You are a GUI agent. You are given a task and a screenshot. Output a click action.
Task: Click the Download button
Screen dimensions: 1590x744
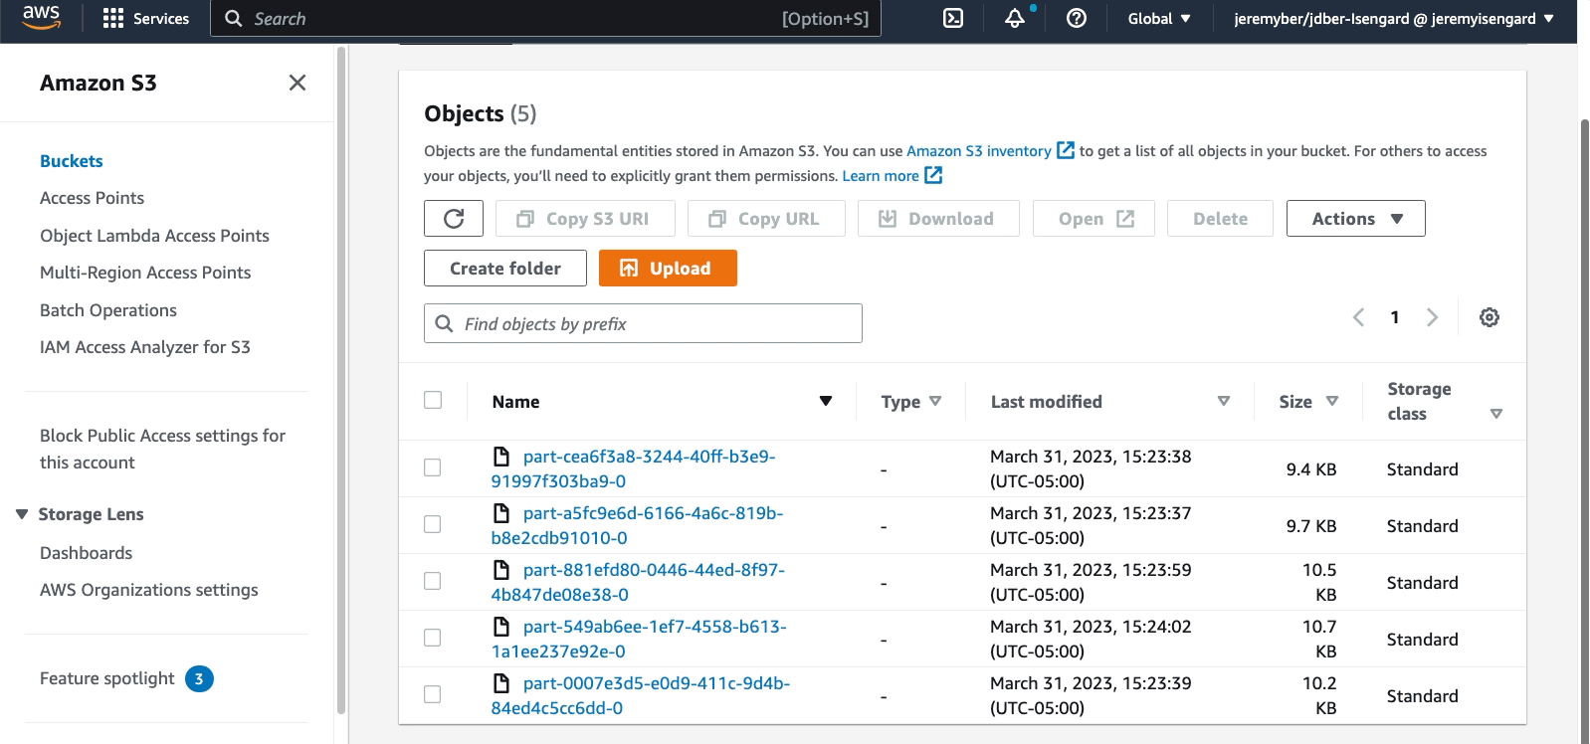938,219
